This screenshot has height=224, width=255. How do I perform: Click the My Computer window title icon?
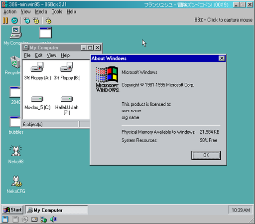(x=26, y=48)
